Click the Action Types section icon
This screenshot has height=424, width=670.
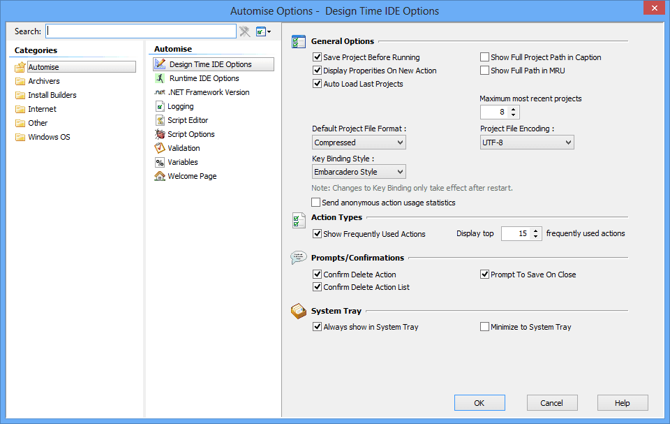(298, 220)
